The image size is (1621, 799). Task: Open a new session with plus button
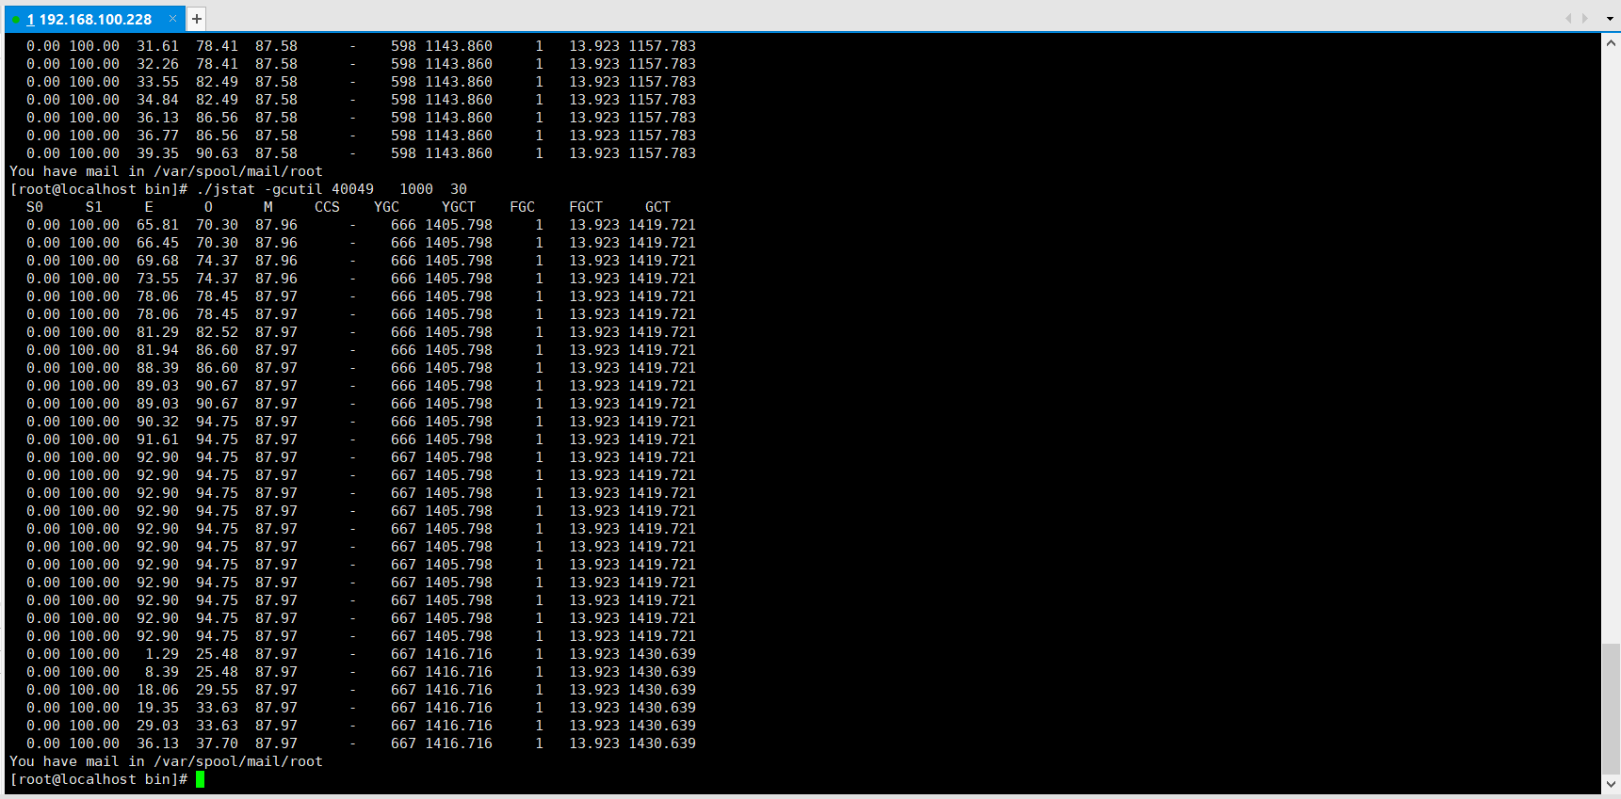pyautogui.click(x=196, y=19)
